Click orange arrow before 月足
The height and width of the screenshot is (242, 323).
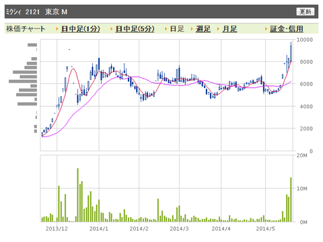[x=218, y=29]
